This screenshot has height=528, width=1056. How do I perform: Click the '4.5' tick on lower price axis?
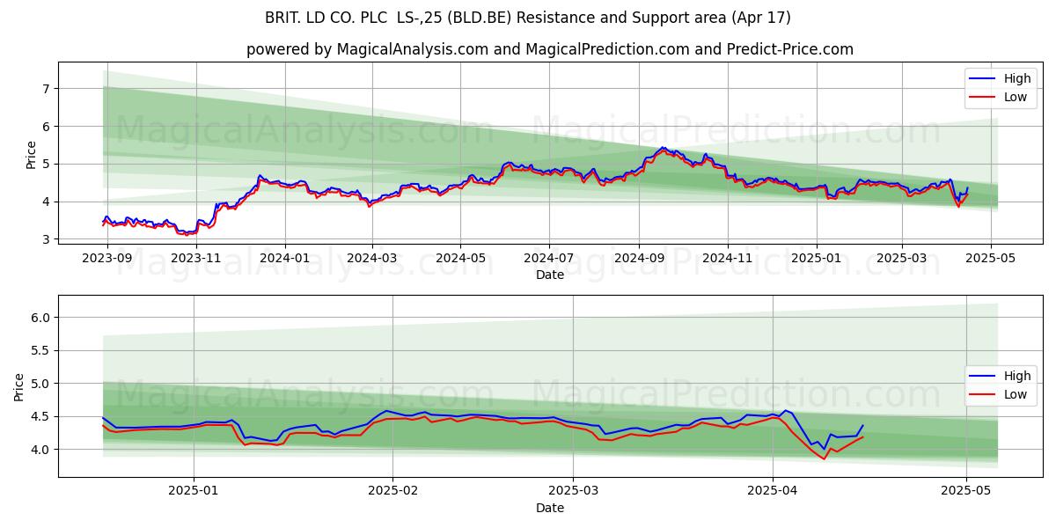[x=42, y=416]
